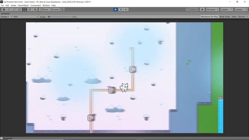Open the Display 1 dropdown
Viewport: 249px width, 140px height.
[6, 17]
